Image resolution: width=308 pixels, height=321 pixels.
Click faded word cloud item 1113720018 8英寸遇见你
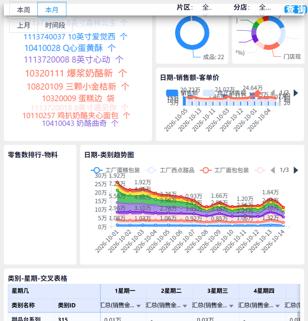(x=80, y=108)
